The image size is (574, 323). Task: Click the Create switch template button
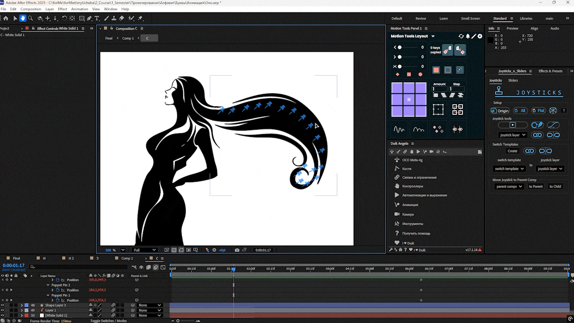(512, 151)
